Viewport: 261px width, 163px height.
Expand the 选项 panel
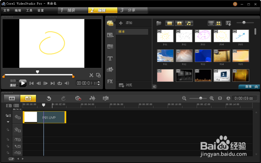(x=249, y=87)
